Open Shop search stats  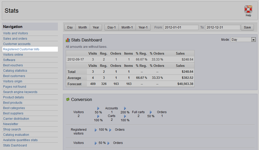pos(12,129)
